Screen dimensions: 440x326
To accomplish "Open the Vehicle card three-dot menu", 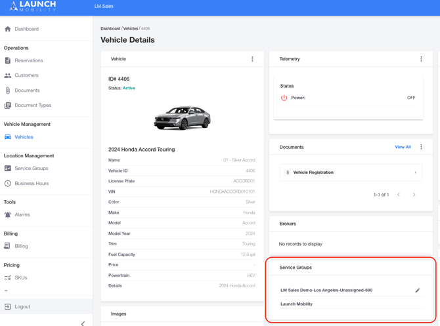I will pos(252,59).
